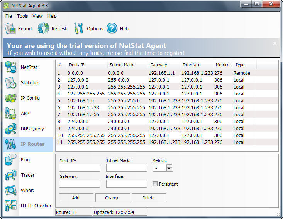This screenshot has width=283, height=219.
Task: Click the Subnet Mask input field
Action: (x=127, y=168)
